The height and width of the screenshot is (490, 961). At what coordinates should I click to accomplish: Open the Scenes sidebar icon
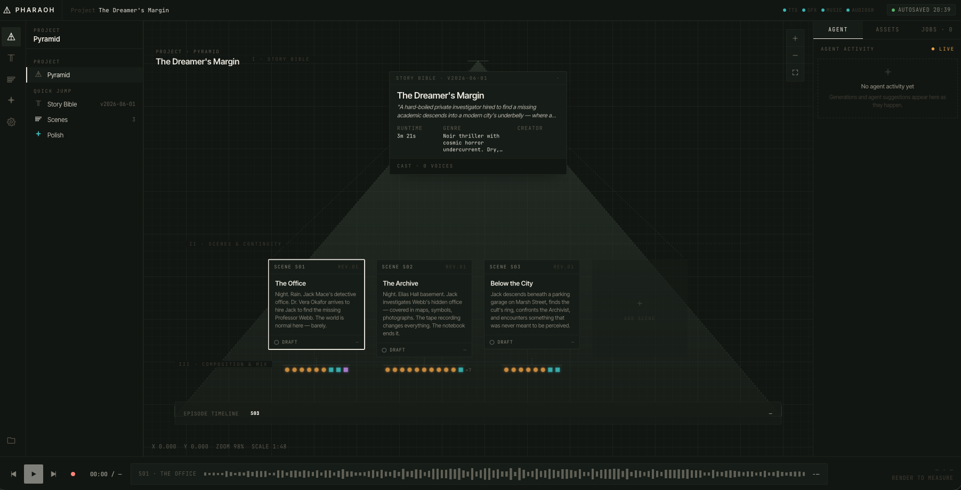tap(11, 79)
